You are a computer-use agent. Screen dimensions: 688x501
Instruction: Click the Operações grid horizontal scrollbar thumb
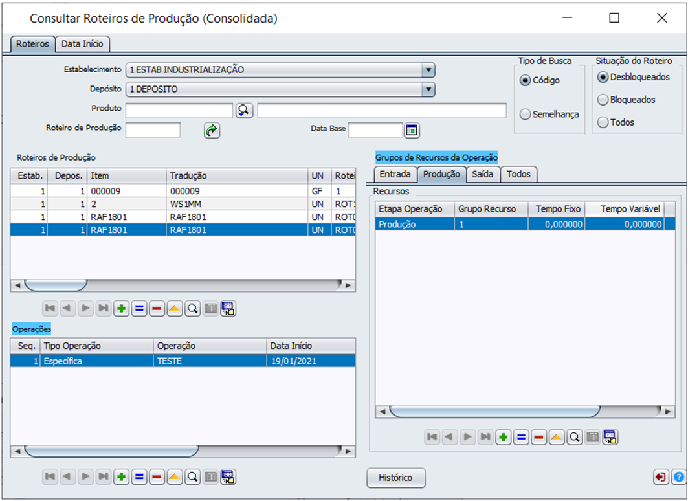coord(111,451)
